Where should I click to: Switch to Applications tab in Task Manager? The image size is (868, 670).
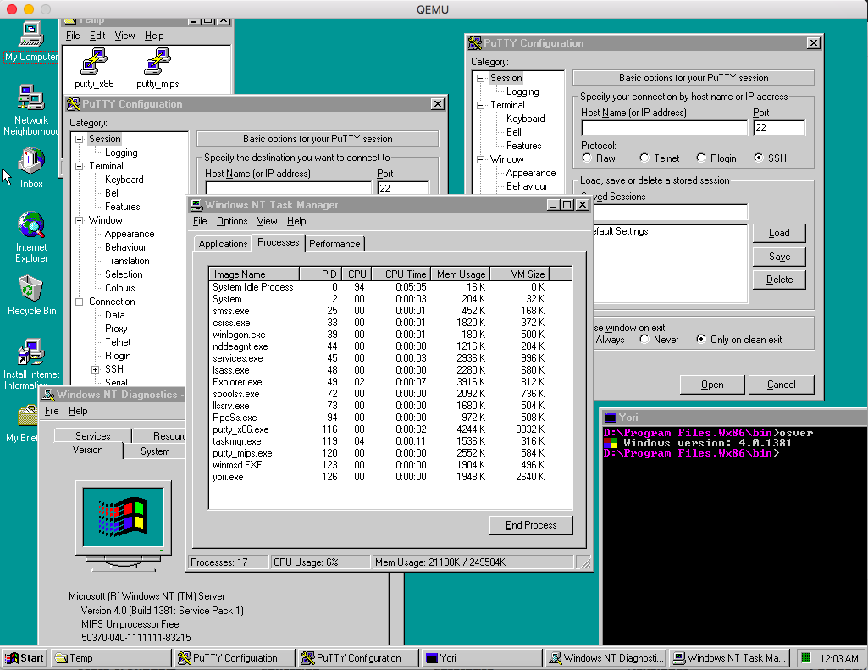pyautogui.click(x=223, y=244)
